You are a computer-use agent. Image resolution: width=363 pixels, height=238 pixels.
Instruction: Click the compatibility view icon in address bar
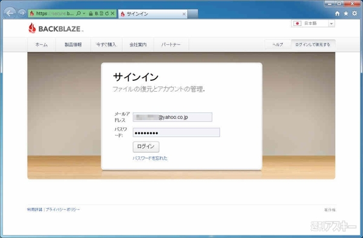point(102,13)
